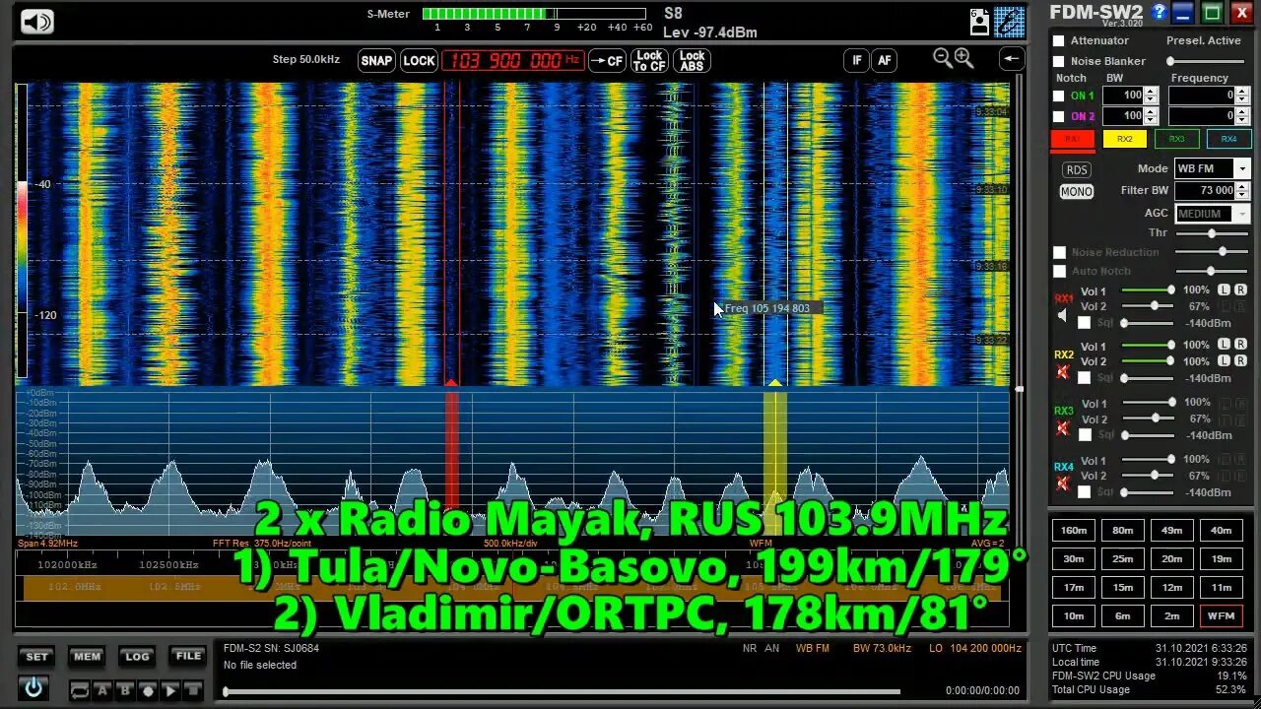
Task: Toggle the loop playback icon
Action: click(x=80, y=690)
